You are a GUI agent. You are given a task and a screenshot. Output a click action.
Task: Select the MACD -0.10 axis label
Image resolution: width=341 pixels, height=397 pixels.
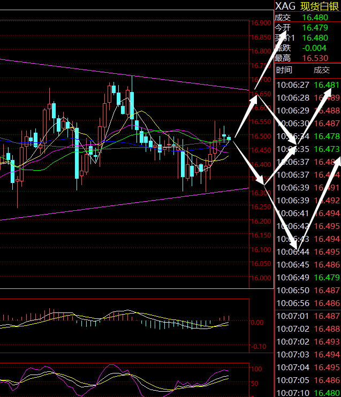point(259,347)
